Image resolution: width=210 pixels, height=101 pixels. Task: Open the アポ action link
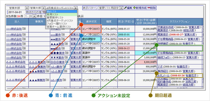click(x=160, y=66)
